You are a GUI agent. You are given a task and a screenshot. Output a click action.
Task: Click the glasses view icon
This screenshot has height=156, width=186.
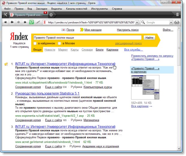(x=177, y=22)
